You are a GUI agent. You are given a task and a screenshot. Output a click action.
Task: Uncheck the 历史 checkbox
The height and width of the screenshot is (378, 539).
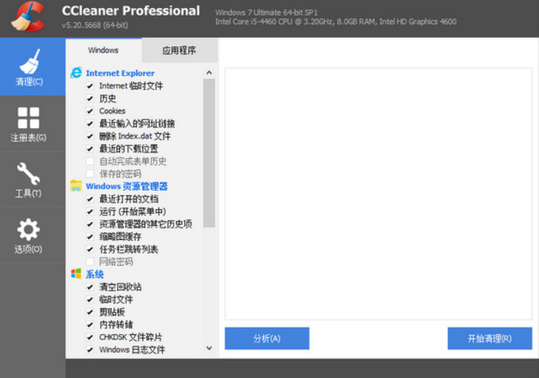[90, 98]
